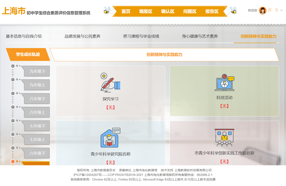The image size is (286, 186).
Task: Click the 青少年科学研究院 house icon
Action: (x=110, y=138)
